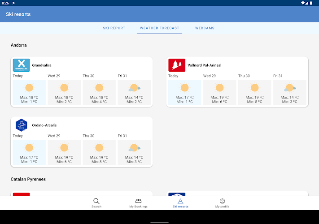Switch to the Webcams tab

pyautogui.click(x=205, y=28)
